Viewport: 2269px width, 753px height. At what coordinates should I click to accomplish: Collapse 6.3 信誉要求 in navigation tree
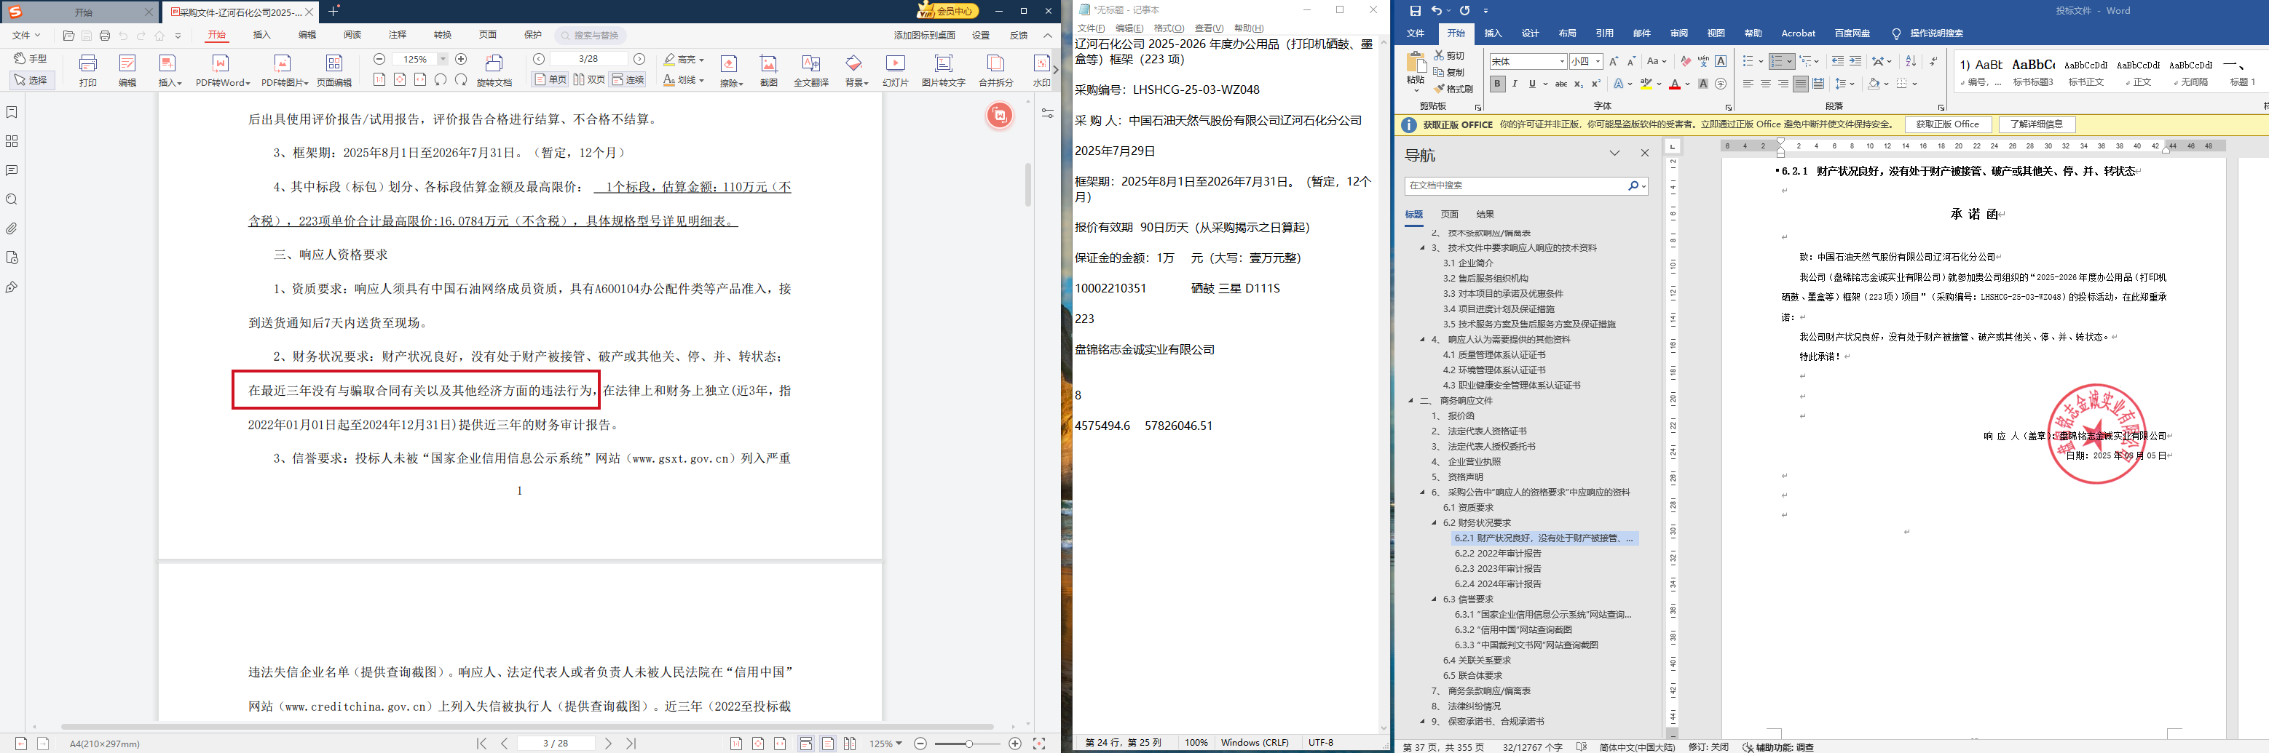[1434, 600]
